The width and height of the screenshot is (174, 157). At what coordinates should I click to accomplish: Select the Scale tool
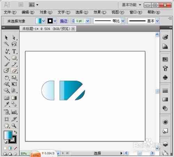click(14, 78)
